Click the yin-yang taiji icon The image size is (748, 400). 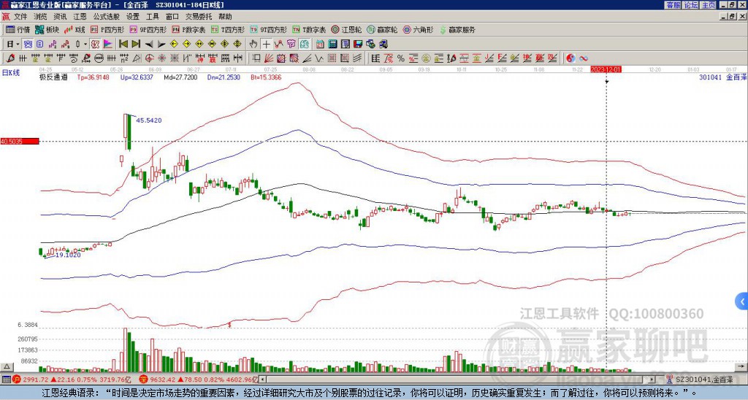click(x=570, y=58)
